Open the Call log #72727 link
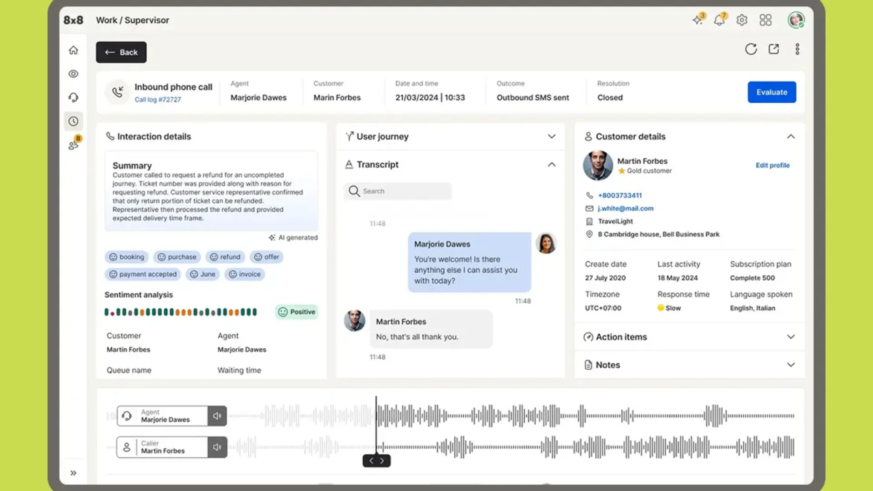Image resolution: width=873 pixels, height=491 pixels. coord(157,100)
